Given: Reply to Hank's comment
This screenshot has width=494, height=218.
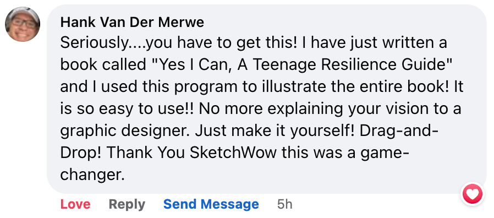Looking at the screenshot, I should pyautogui.click(x=127, y=204).
